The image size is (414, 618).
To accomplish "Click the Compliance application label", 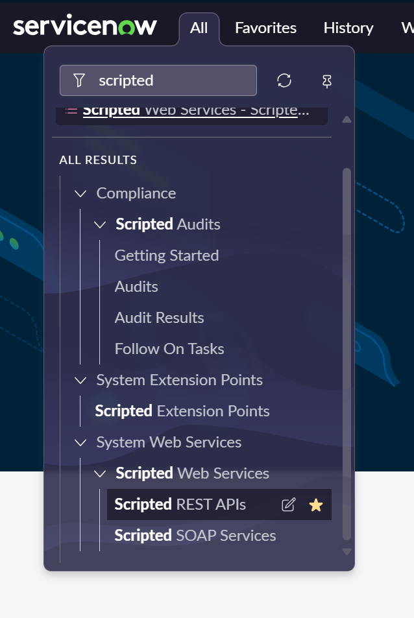I will [136, 193].
